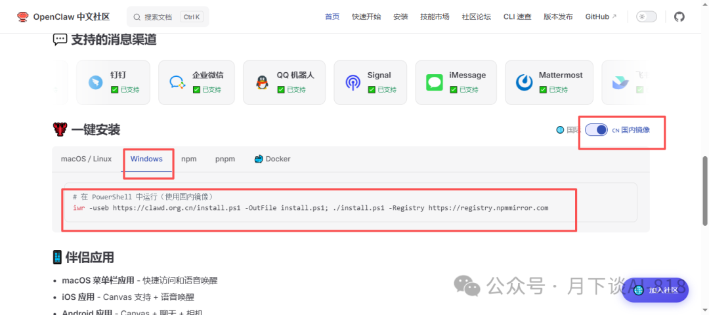Image resolution: width=709 pixels, height=315 pixels.
Task: Click the QQ 机器人 card title
Action: [x=295, y=75]
